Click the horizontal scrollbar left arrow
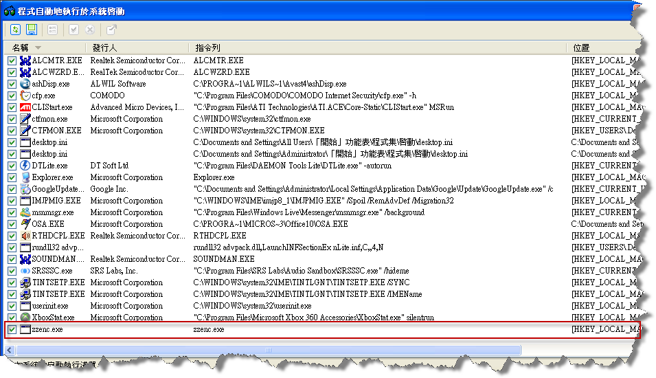Screen dimensions: 656x378 coord(10,350)
